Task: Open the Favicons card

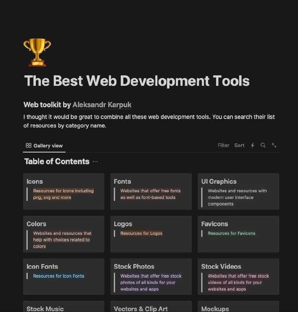Action: point(238,234)
